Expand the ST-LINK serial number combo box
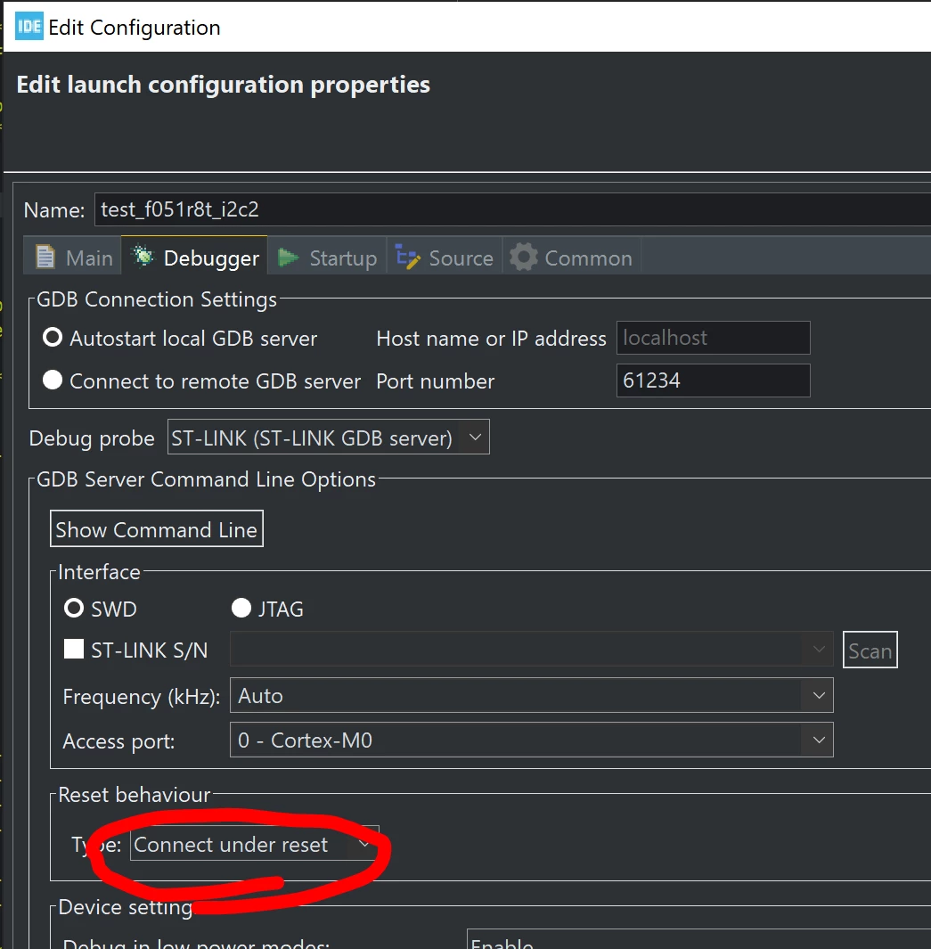Viewport: 931px width, 949px height. (532, 650)
